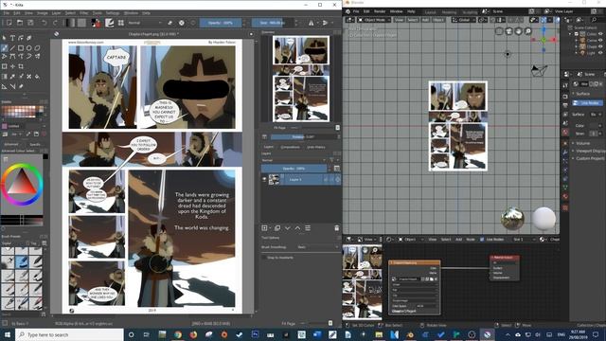Toggle Use Nodes checkbox in Blender node editor

pyautogui.click(x=482, y=240)
